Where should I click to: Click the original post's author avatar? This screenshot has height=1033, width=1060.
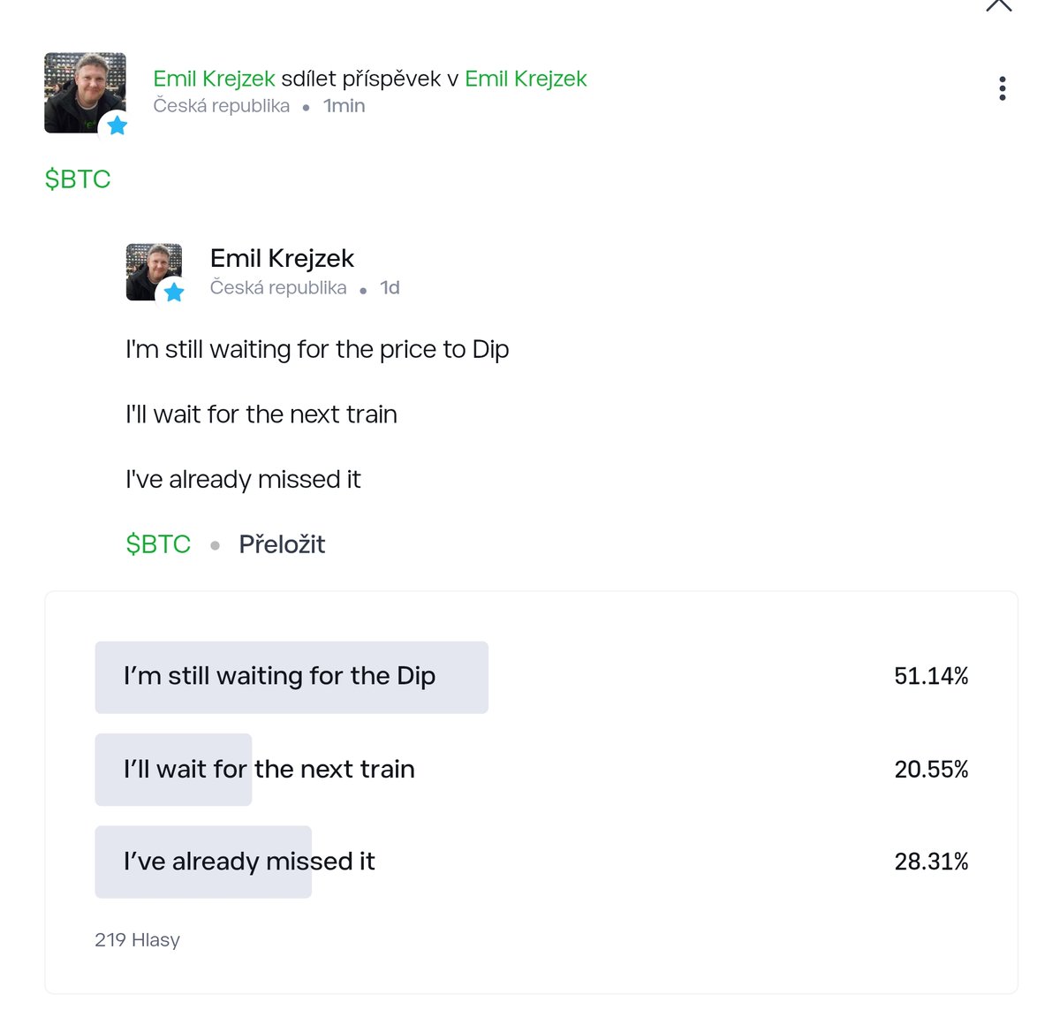click(152, 270)
